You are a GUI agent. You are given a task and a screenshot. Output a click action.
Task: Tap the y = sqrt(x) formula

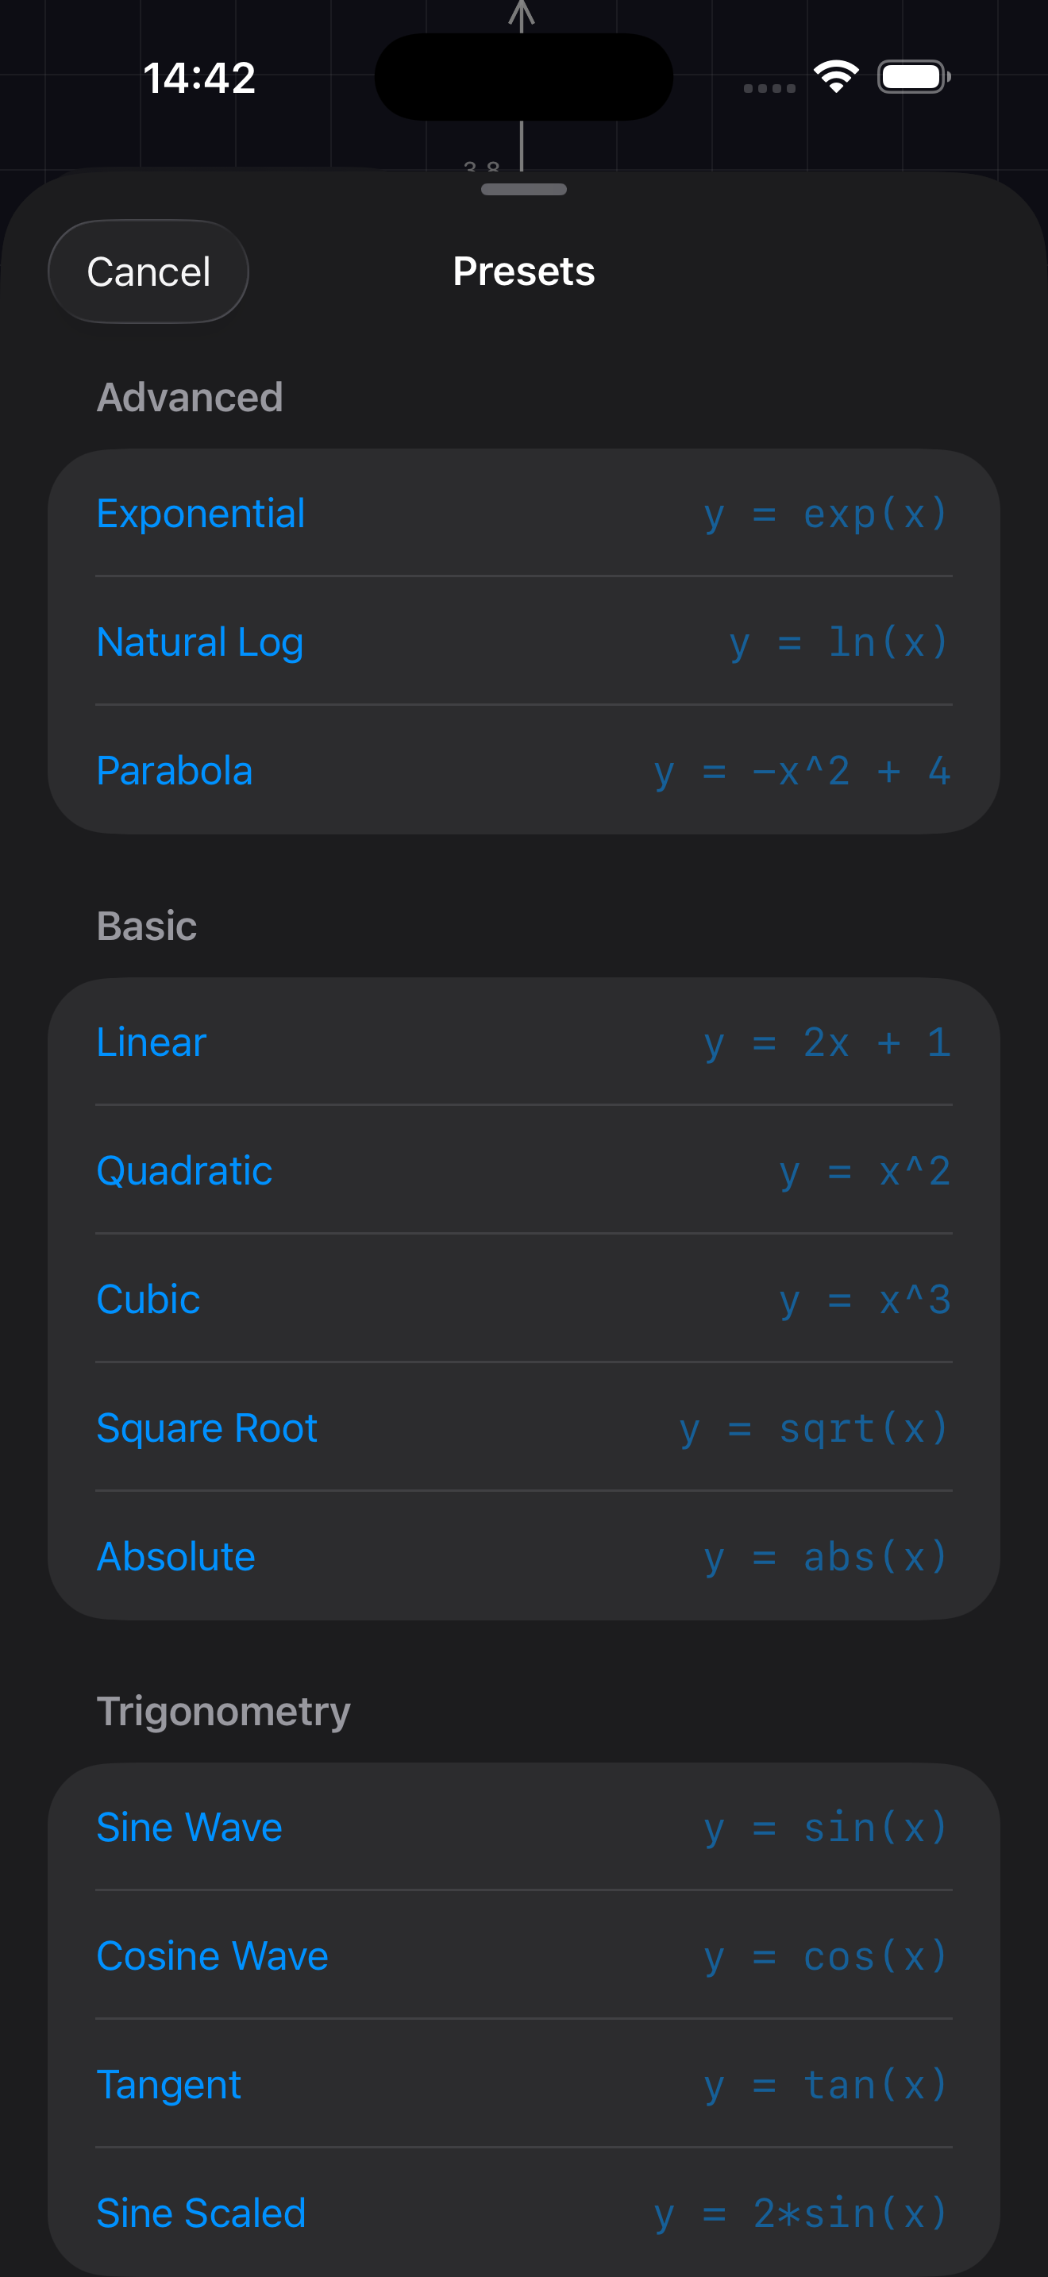pyautogui.click(x=814, y=1428)
